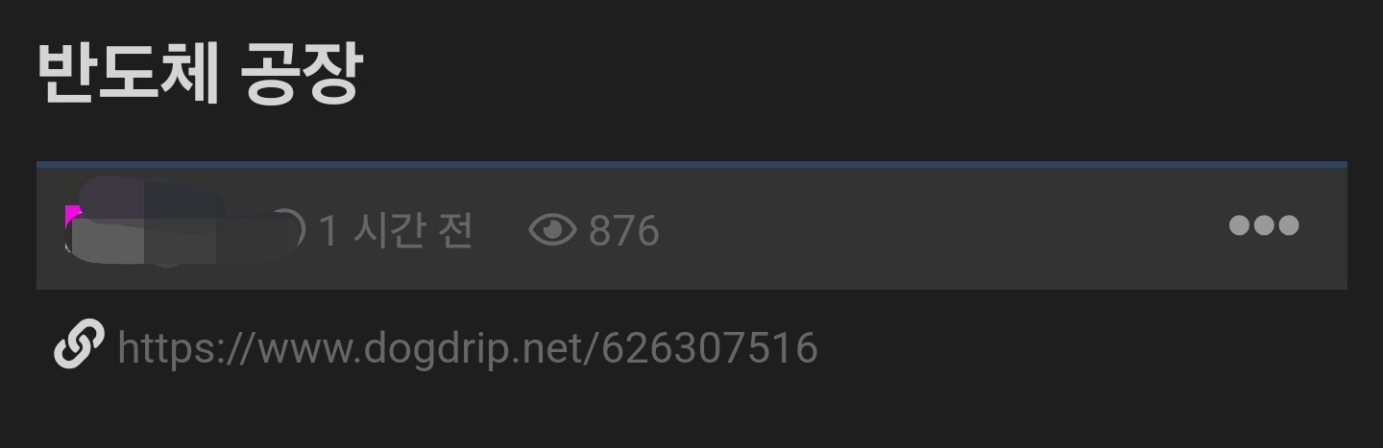This screenshot has height=448, width=1383.
Task: Click the post title 반도체 공장
Action: coord(199,73)
